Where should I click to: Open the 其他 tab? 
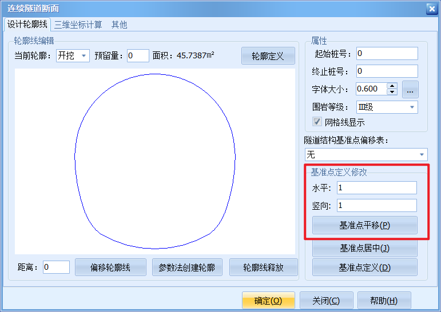tap(119, 25)
